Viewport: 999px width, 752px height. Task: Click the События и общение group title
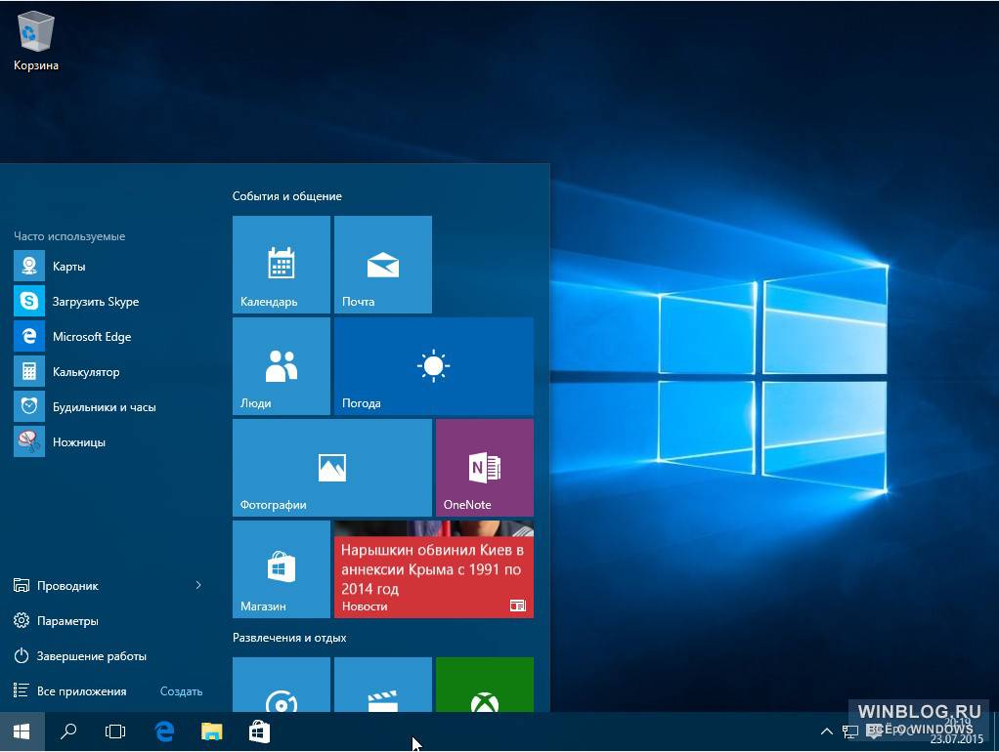pos(286,196)
